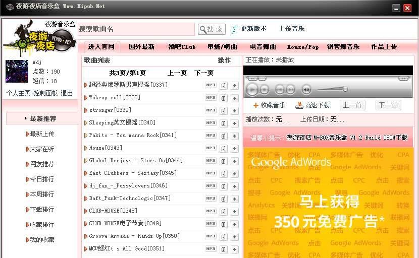Click the document icon for Groove Armada - Hands Up
This screenshot has height=258, width=419.
[x=224, y=237]
